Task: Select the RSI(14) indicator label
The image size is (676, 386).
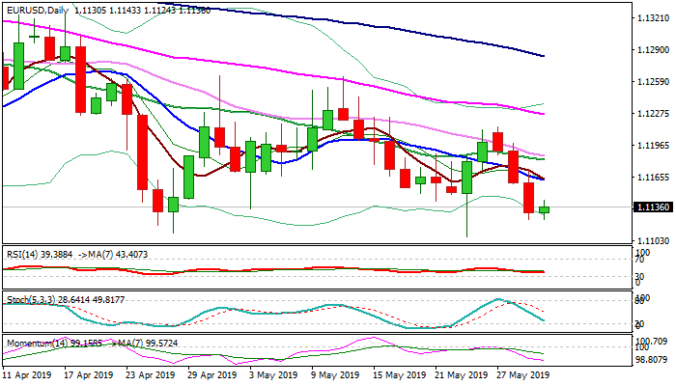Action: point(23,254)
